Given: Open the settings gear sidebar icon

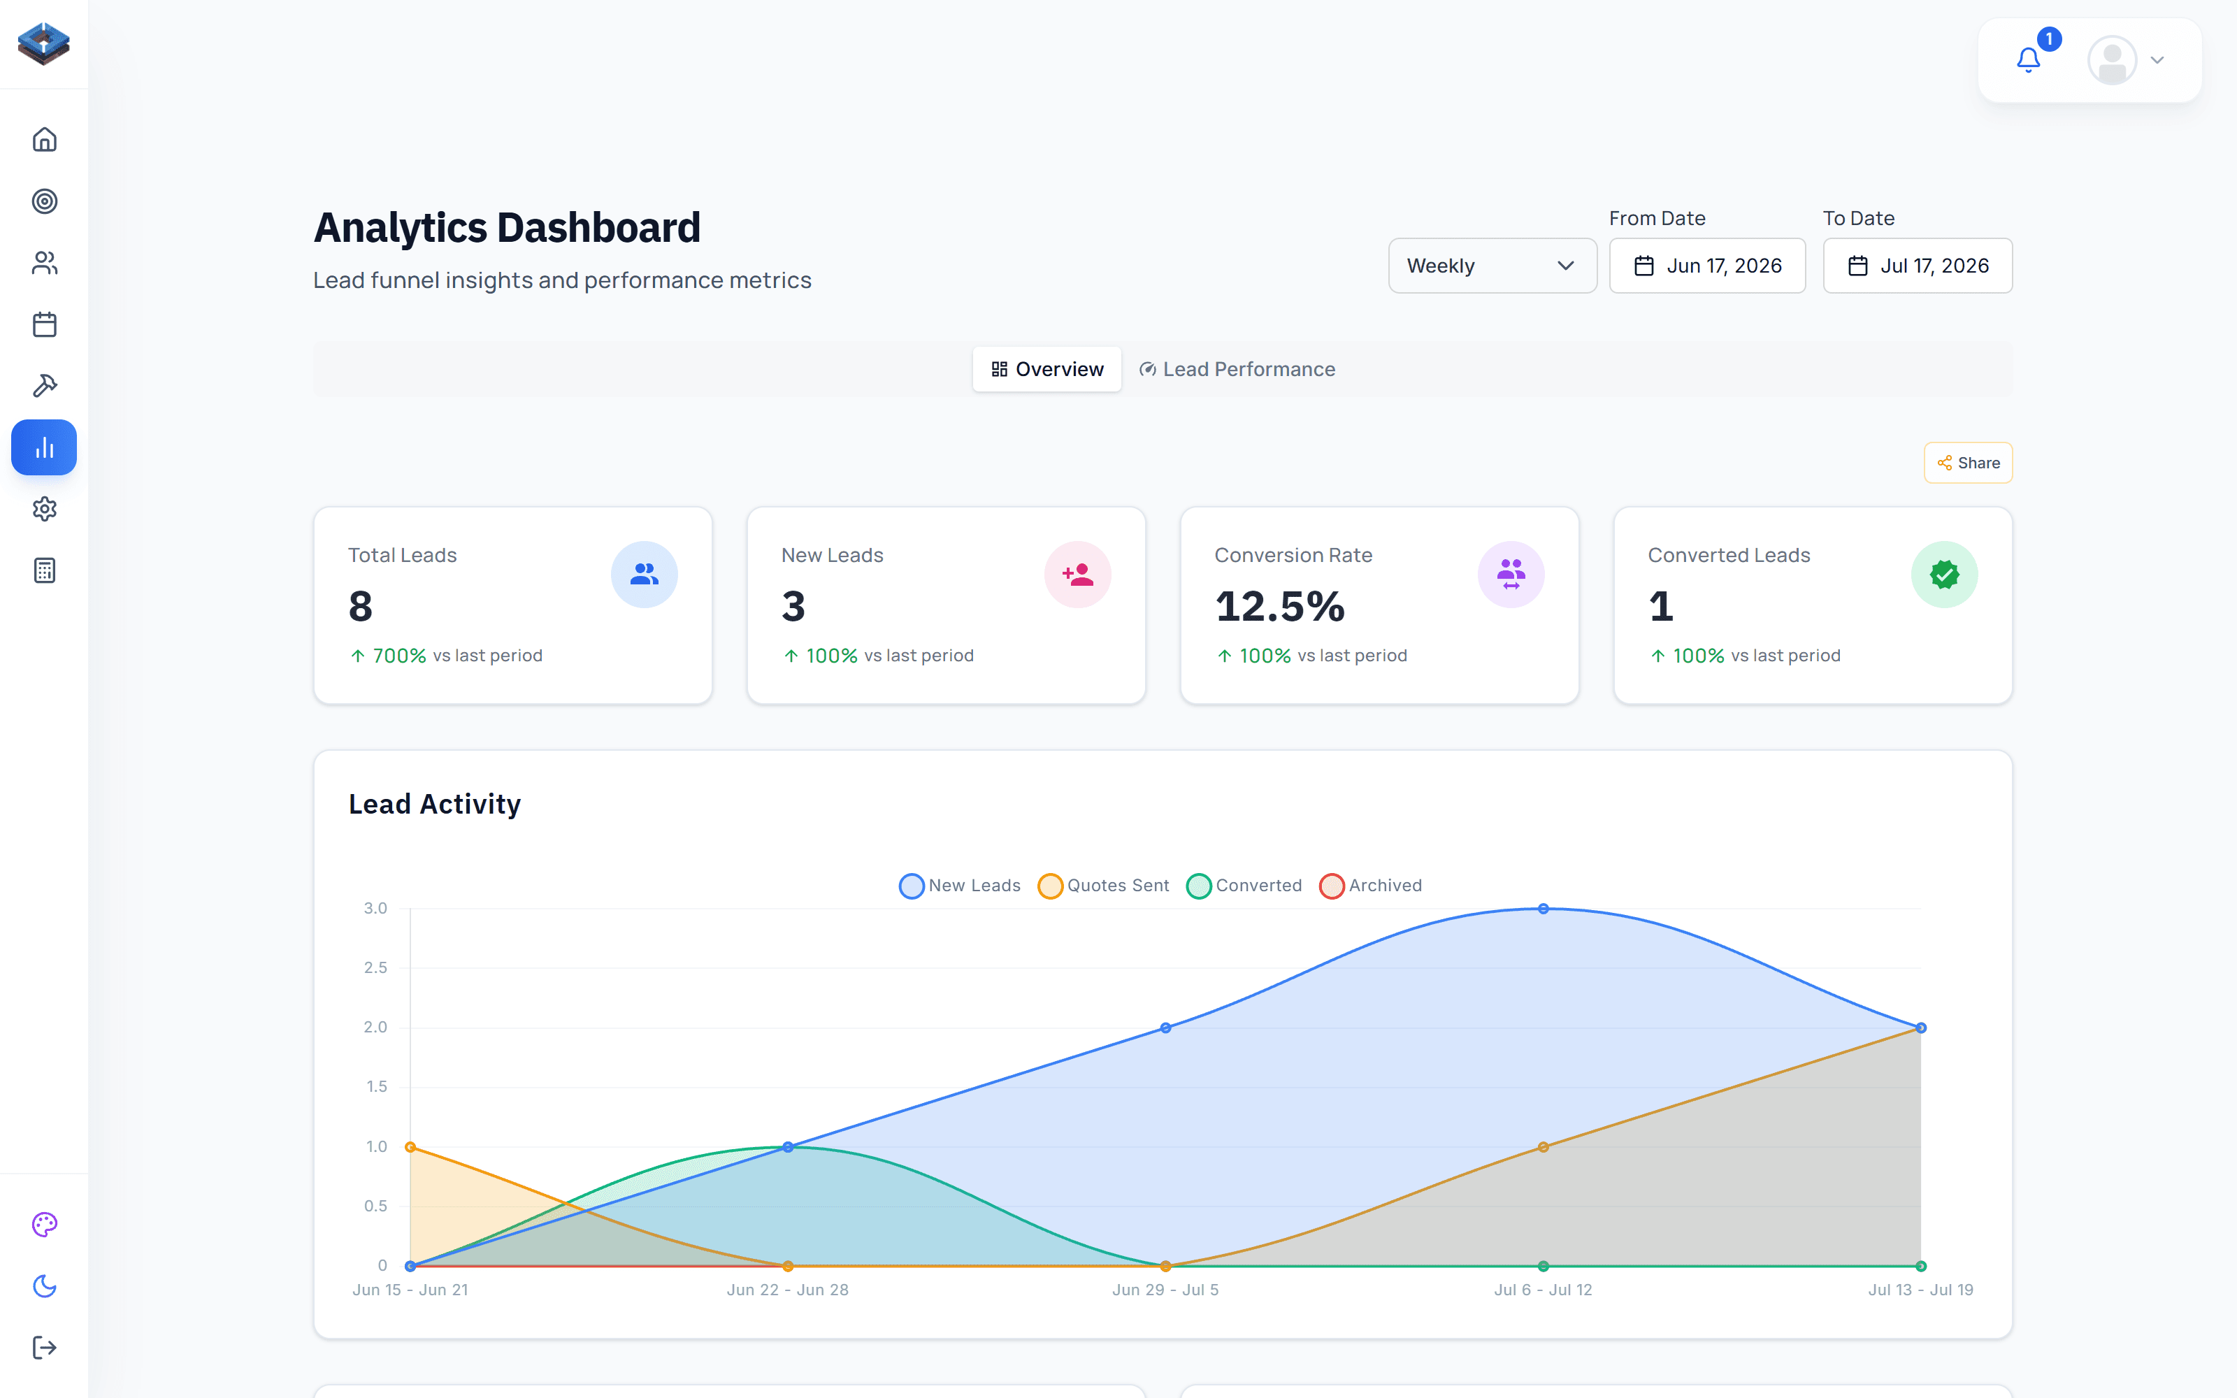Looking at the screenshot, I should [44, 509].
